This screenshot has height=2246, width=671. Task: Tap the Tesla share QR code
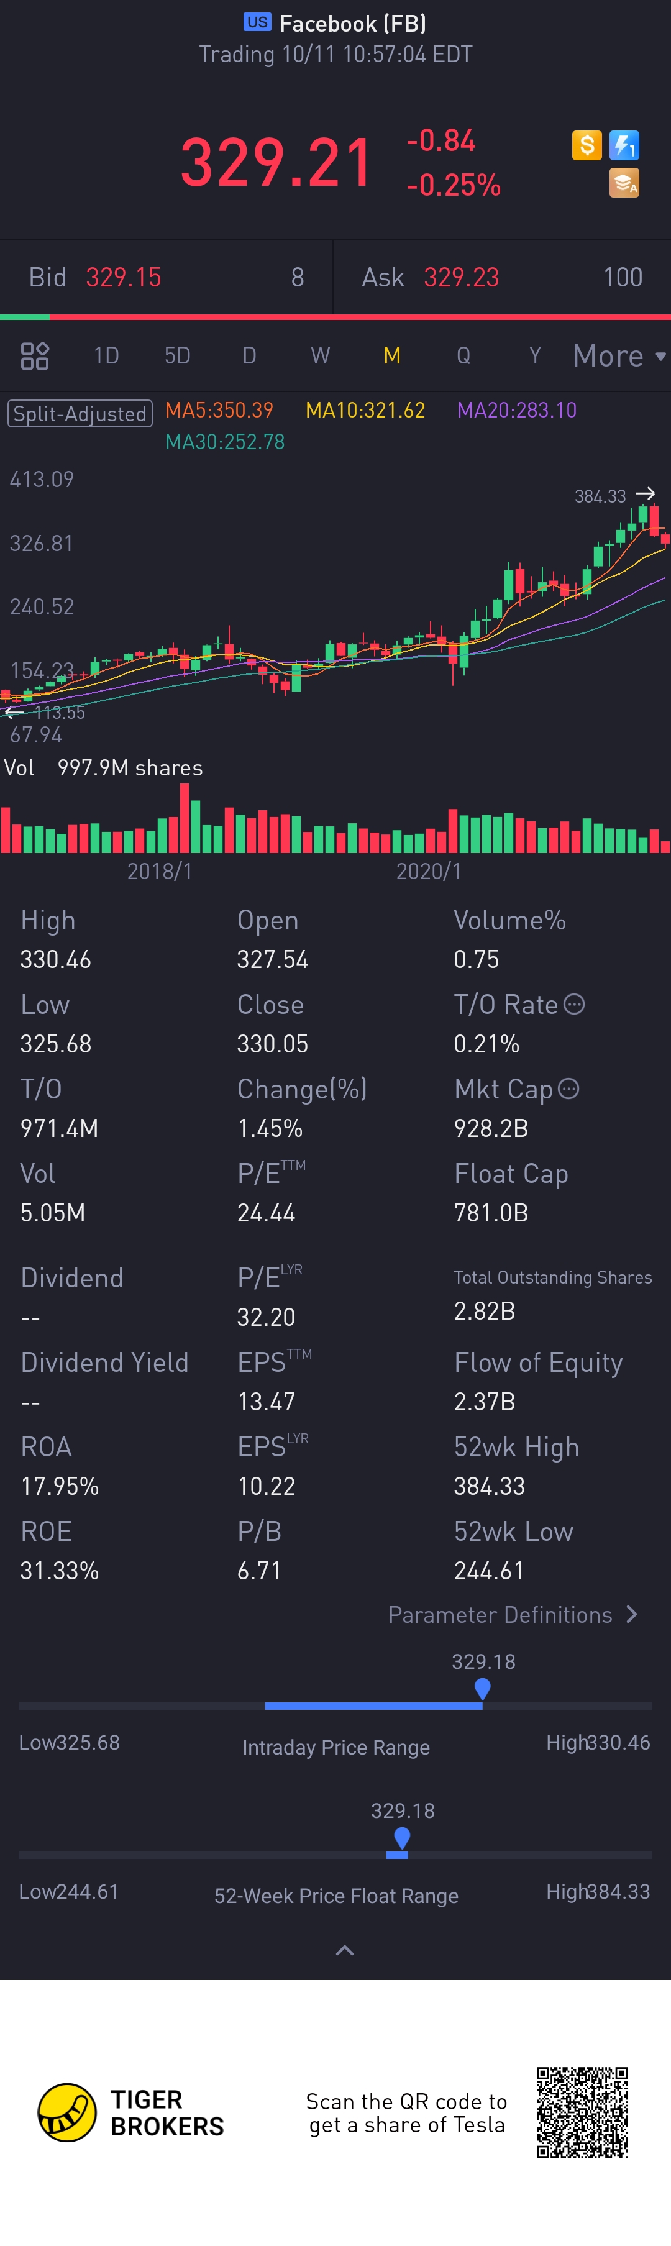point(582,2112)
